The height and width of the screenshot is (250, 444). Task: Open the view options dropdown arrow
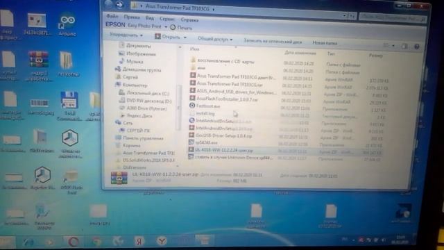(x=393, y=46)
